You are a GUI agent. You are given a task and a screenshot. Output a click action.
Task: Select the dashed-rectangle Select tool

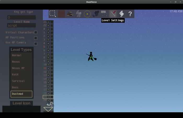53,14
